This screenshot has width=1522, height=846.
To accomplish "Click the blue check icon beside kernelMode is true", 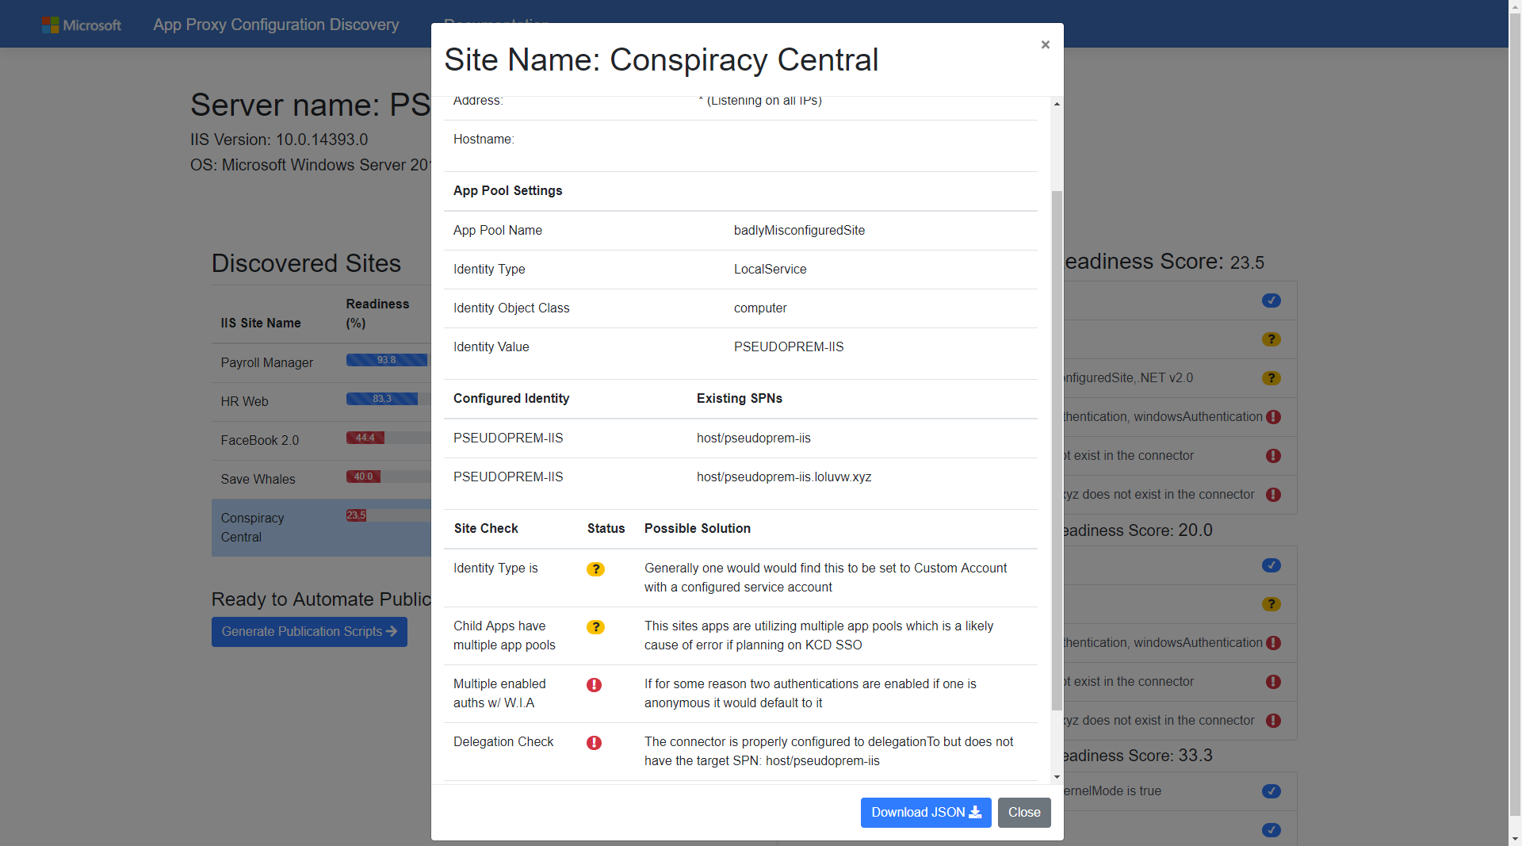I will [1271, 790].
